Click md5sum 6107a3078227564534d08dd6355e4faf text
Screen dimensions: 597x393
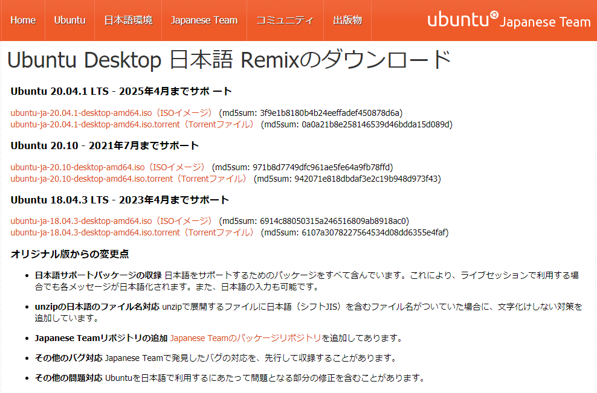tap(355, 232)
